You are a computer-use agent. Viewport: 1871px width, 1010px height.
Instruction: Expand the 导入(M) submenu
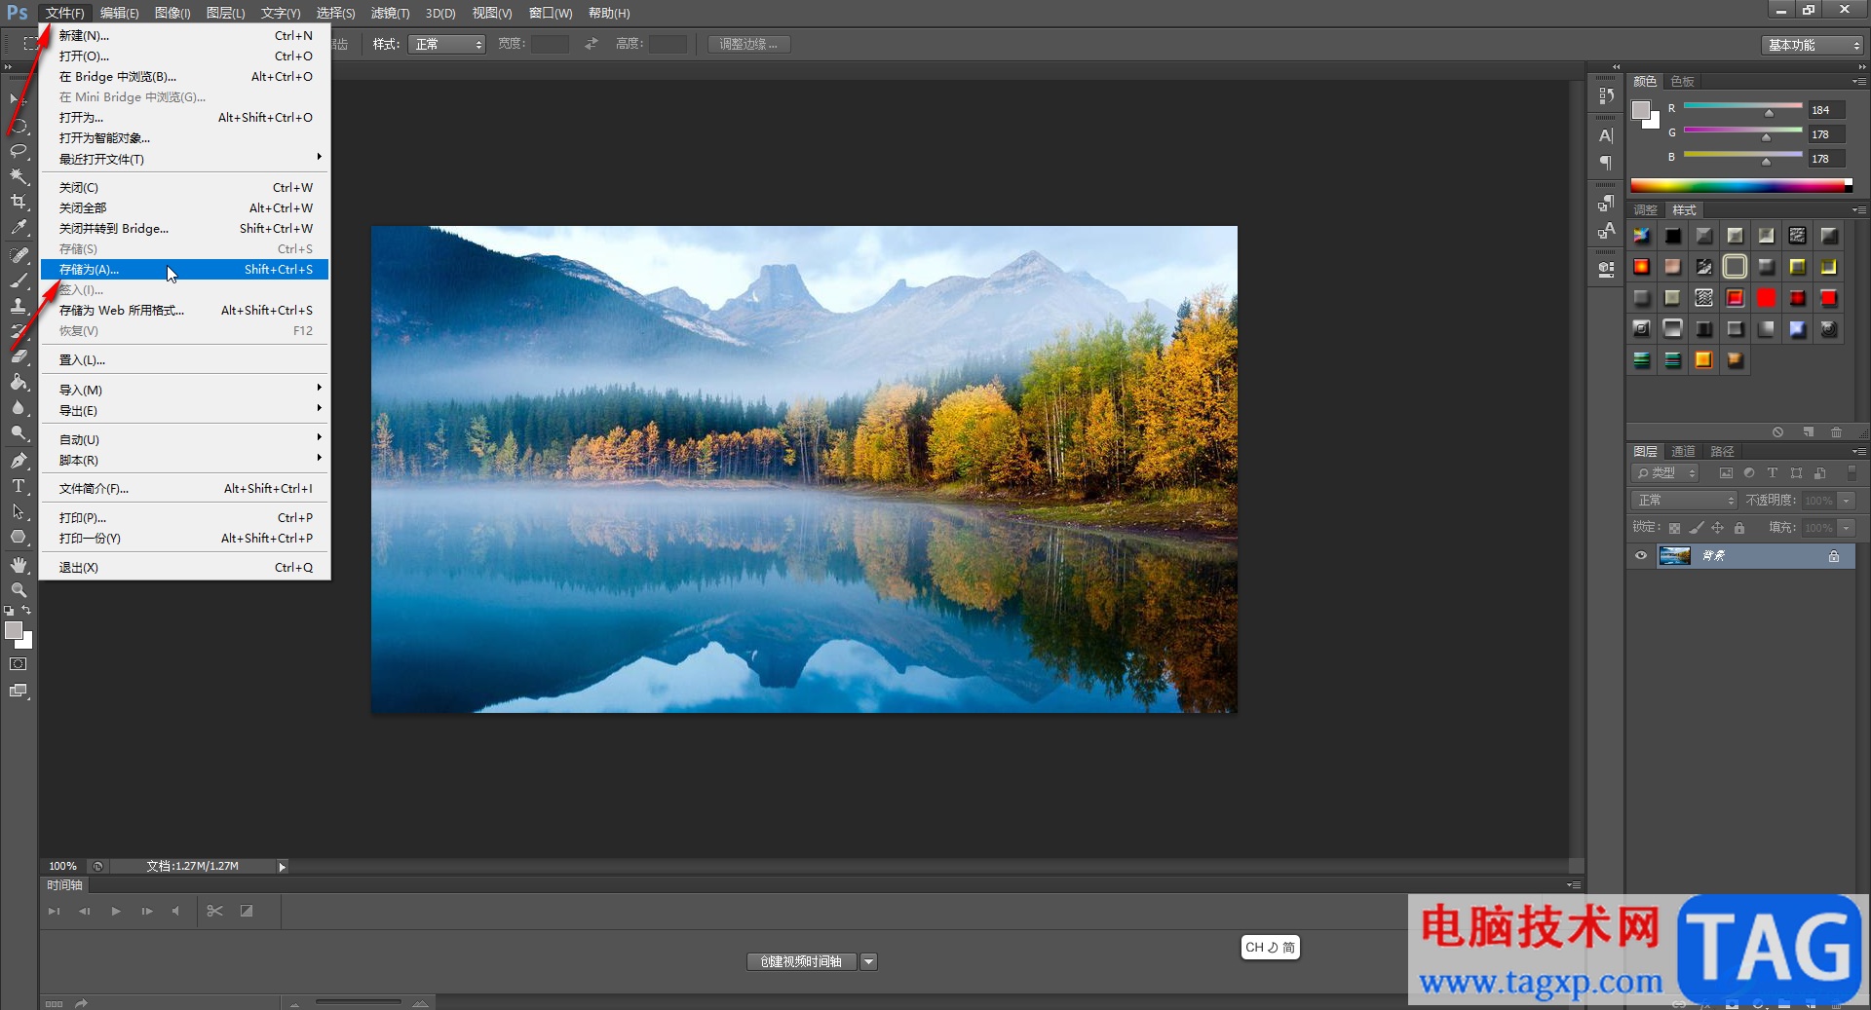185,390
